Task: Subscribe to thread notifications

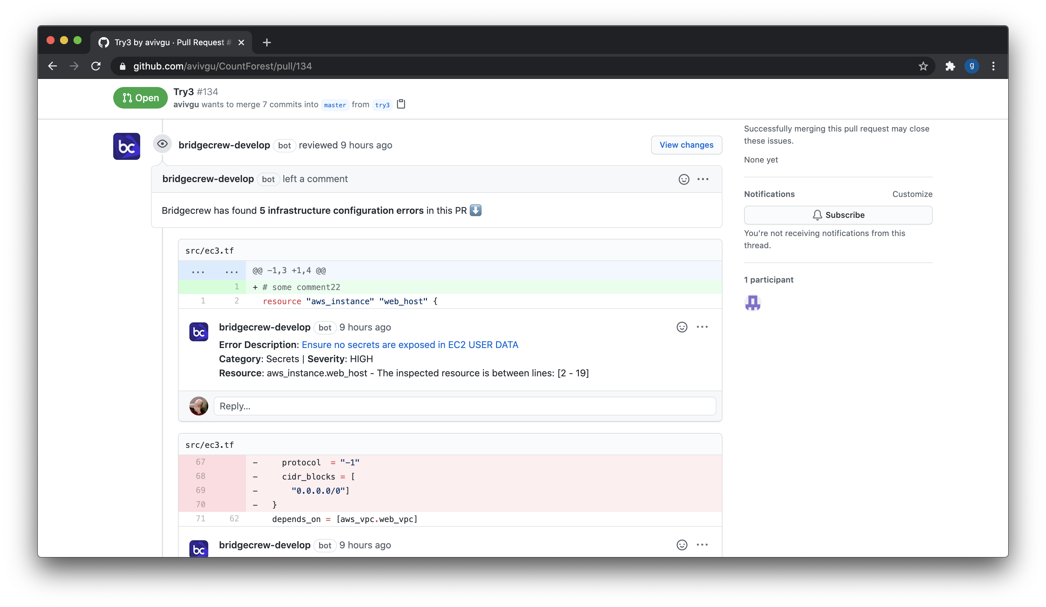Action: [x=838, y=215]
